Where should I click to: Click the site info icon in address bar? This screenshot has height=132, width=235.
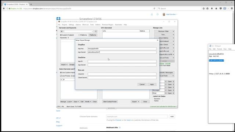click(x=7, y=8)
